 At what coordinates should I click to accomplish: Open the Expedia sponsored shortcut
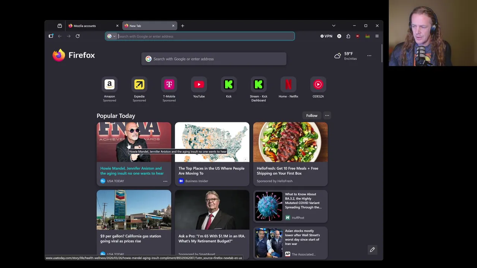coord(139,89)
